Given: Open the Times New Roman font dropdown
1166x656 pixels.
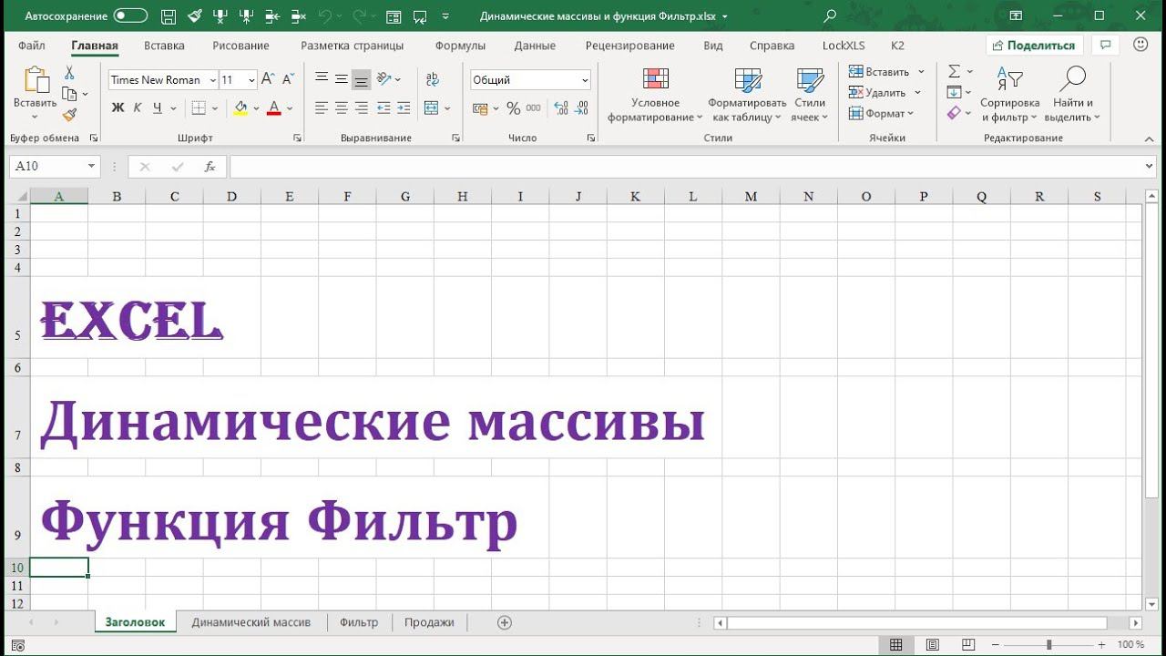Looking at the screenshot, I should (x=212, y=80).
